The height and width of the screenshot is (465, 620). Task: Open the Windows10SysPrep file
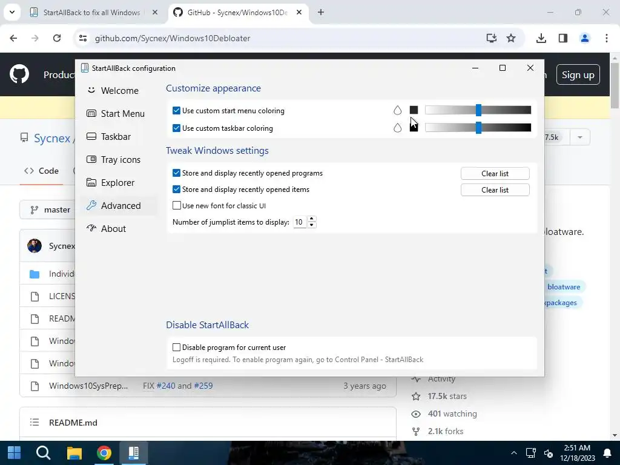(x=88, y=386)
